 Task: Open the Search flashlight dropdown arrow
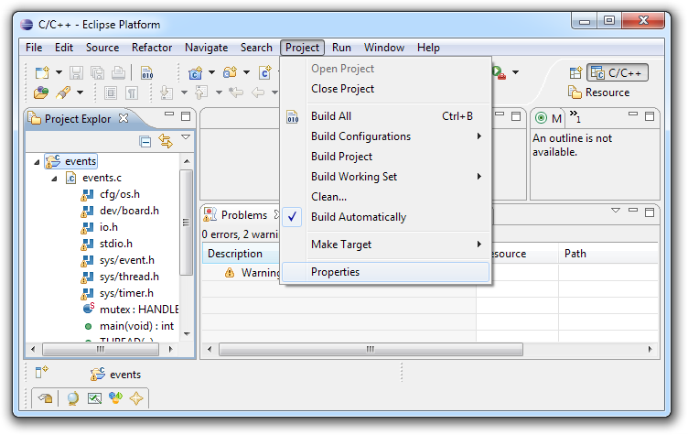80,92
